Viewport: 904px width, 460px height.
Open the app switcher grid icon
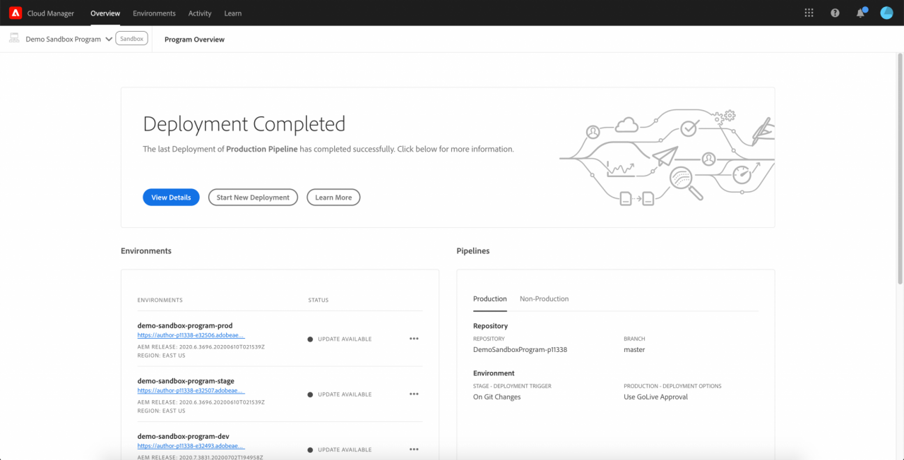click(808, 13)
